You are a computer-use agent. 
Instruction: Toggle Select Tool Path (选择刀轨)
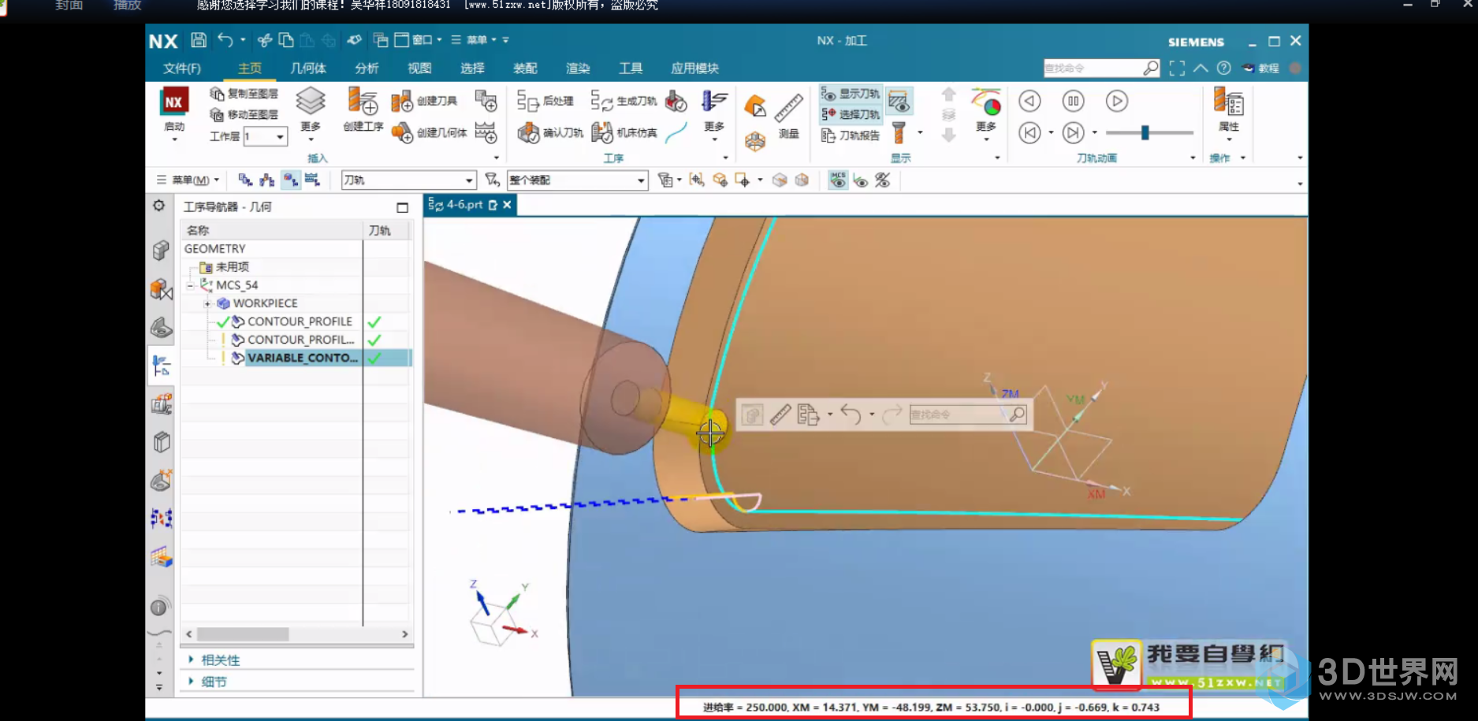tap(851, 114)
